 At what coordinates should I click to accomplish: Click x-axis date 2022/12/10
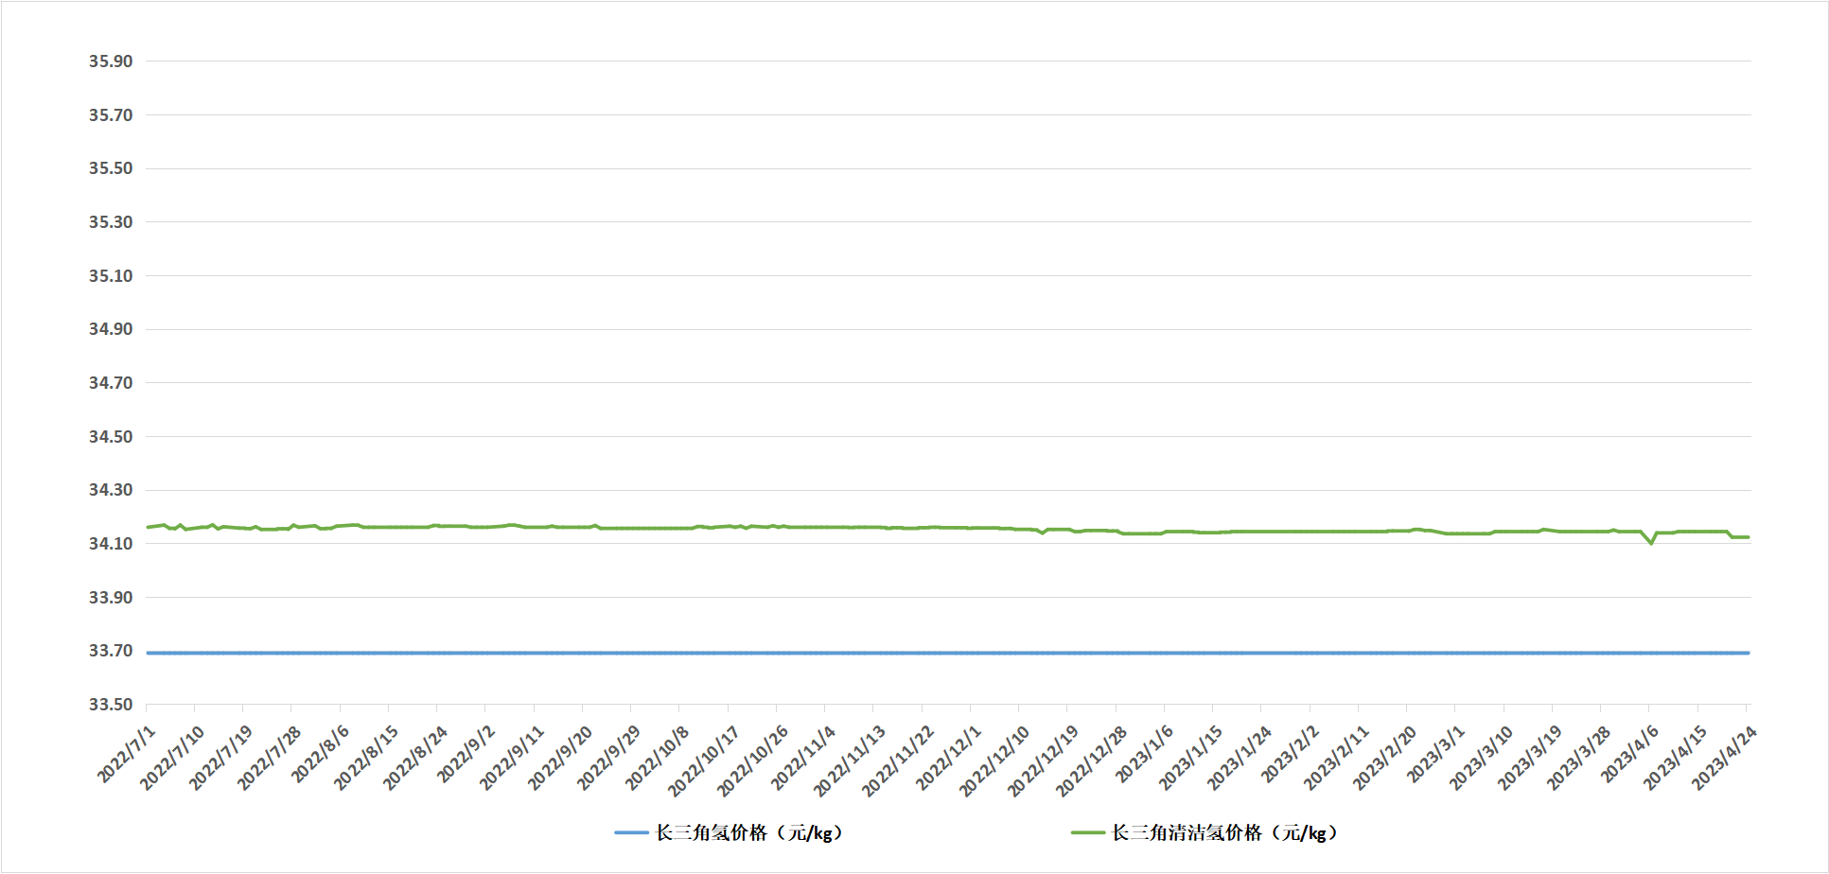994,761
